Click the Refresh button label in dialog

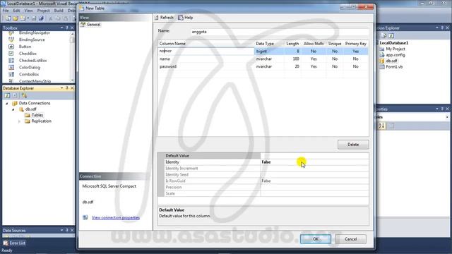[x=167, y=18]
